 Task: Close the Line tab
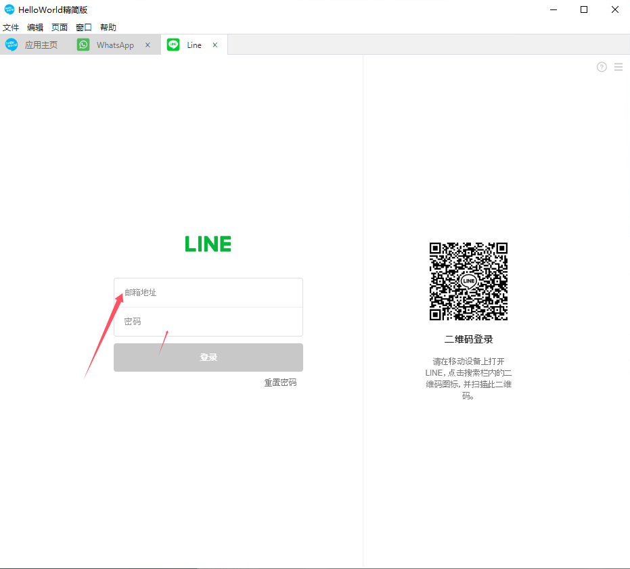click(x=215, y=45)
